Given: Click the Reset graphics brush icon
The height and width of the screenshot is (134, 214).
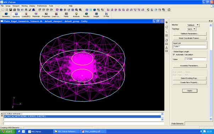Looking at the screenshot, I should (x=30, y=10).
